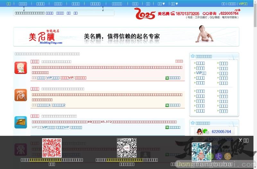Open the green VIP item in top bar
Viewport: 257px width, 169px height.
243,4
